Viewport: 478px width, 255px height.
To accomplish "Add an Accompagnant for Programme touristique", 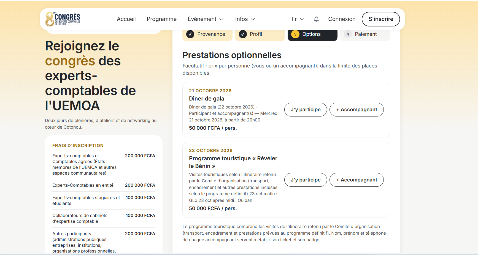I will [x=357, y=180].
